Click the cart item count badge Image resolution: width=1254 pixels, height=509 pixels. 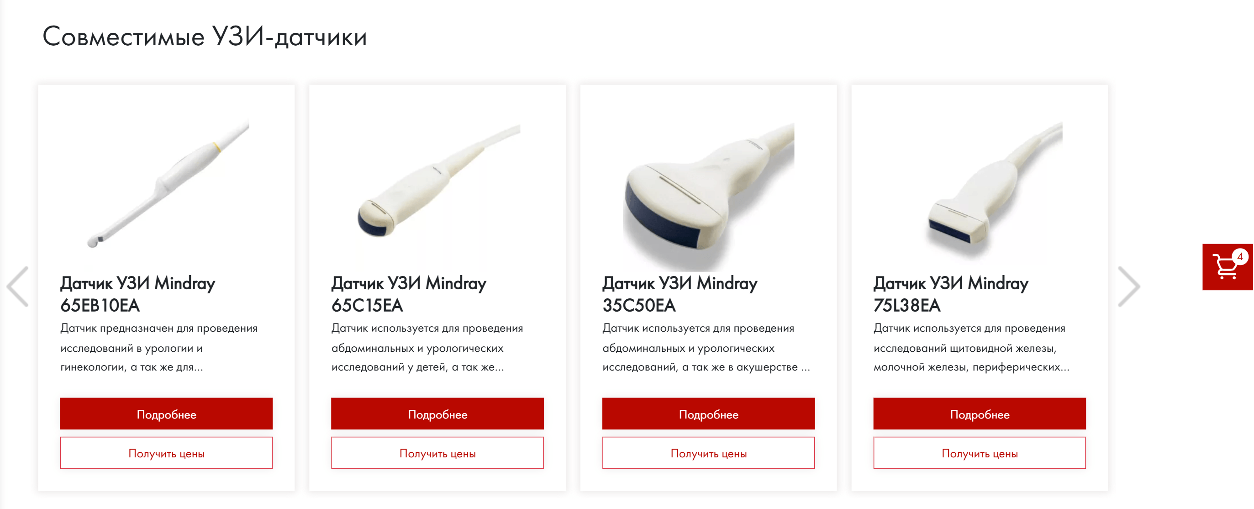point(1239,256)
